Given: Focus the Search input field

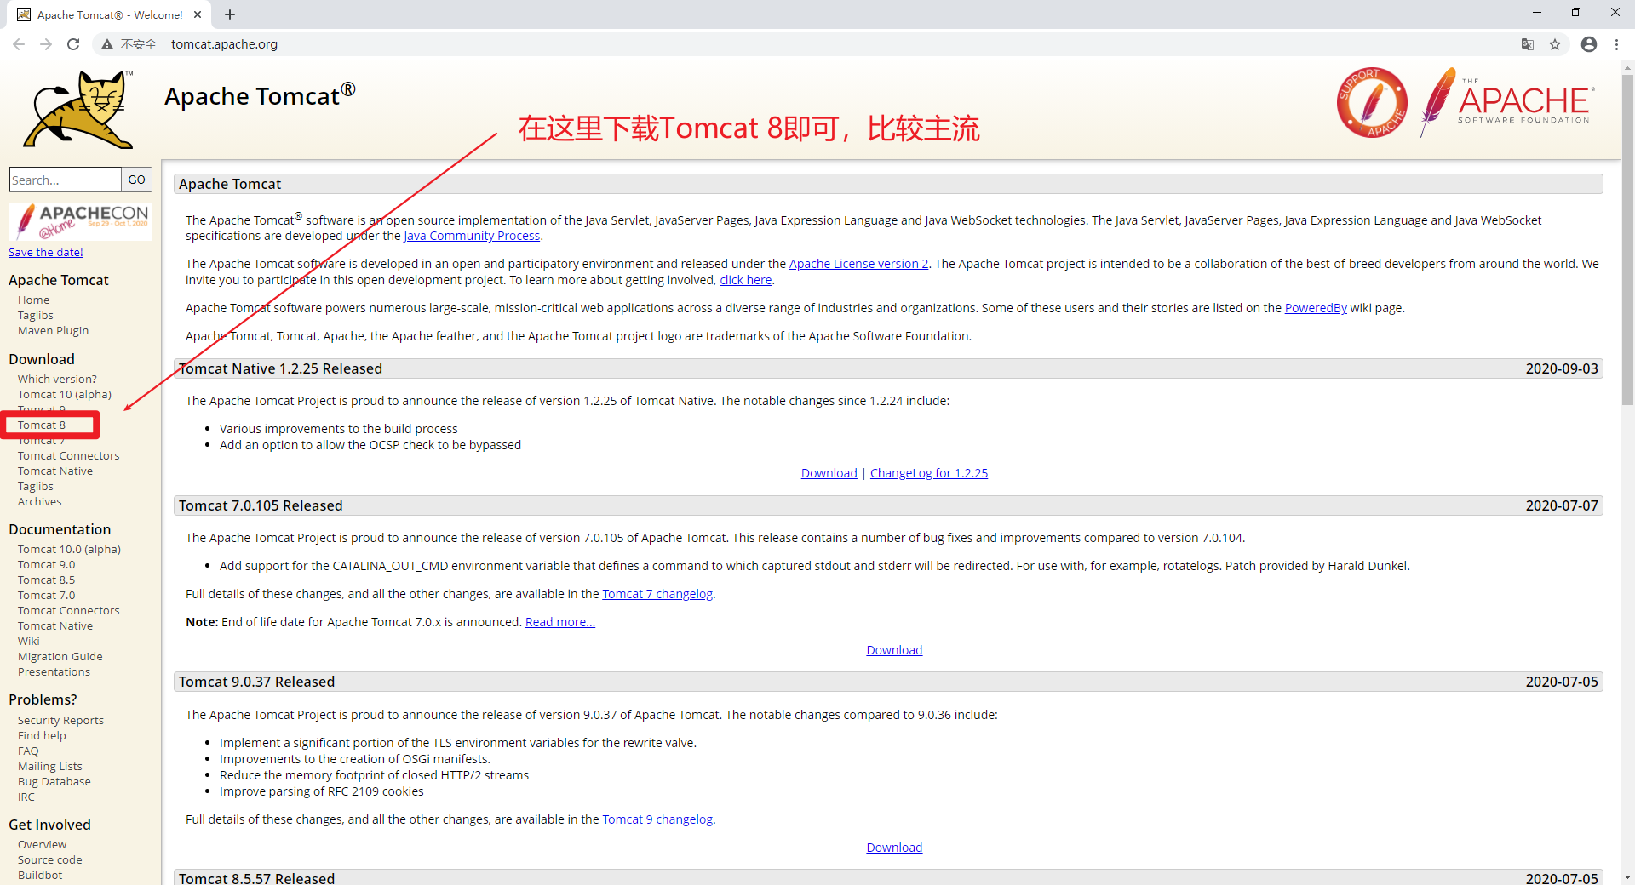Looking at the screenshot, I should coord(66,180).
